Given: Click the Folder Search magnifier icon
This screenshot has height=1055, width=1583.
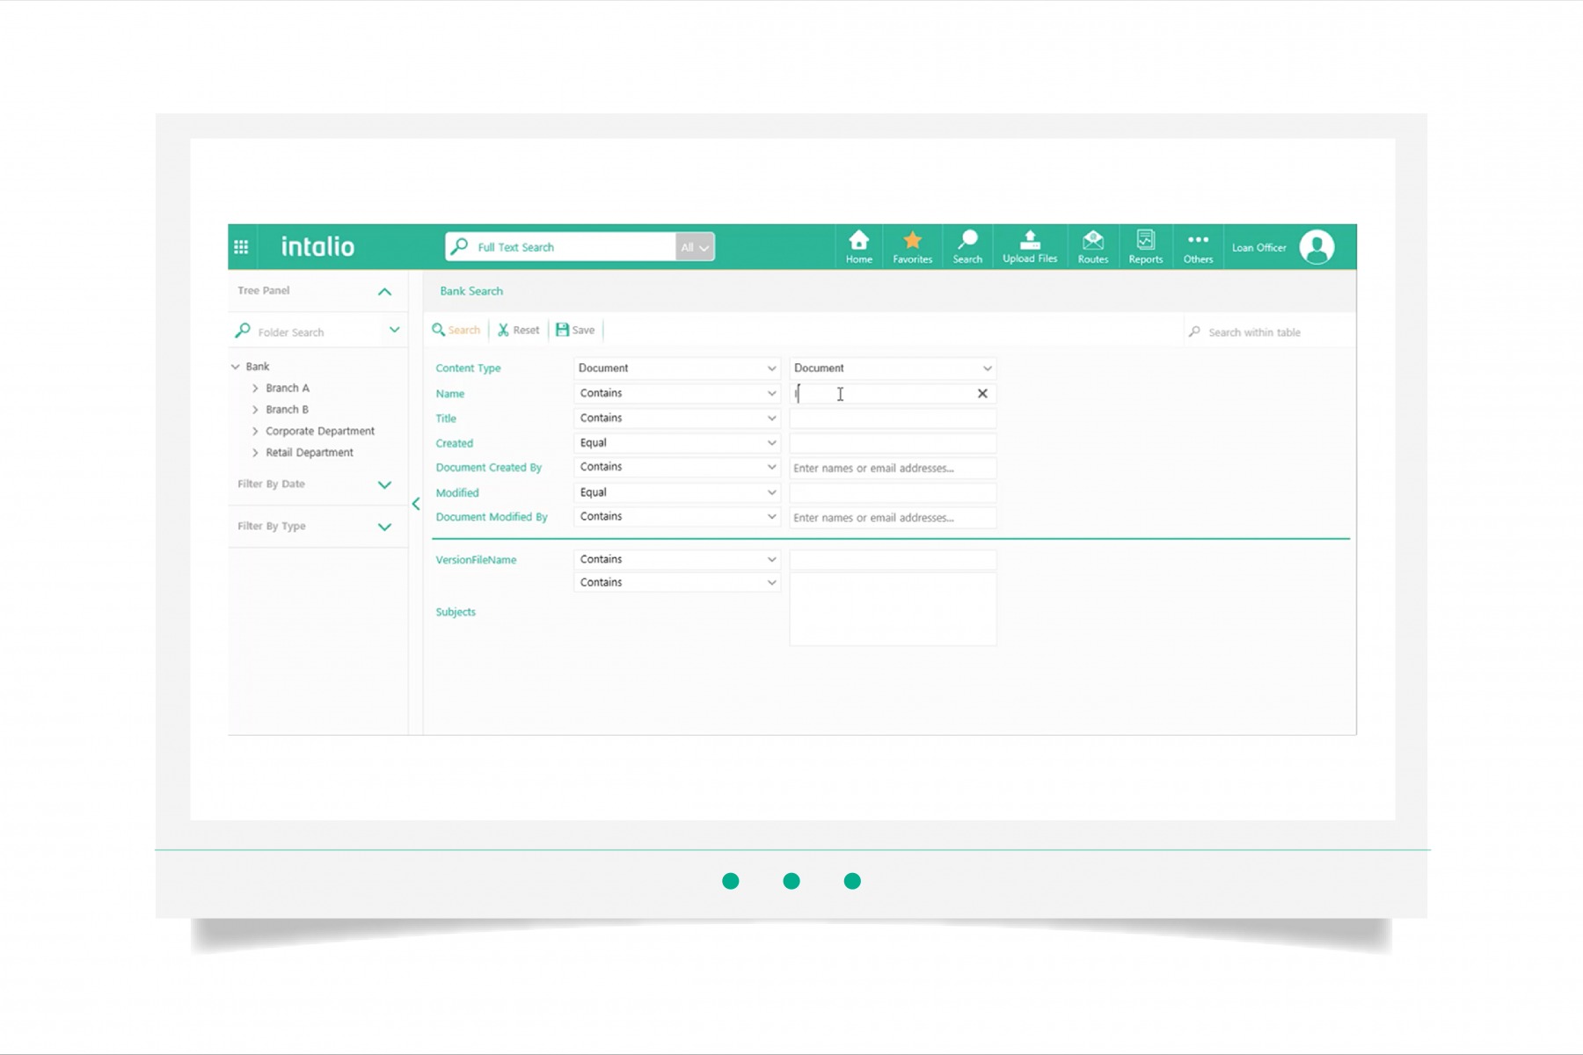Looking at the screenshot, I should (x=243, y=331).
